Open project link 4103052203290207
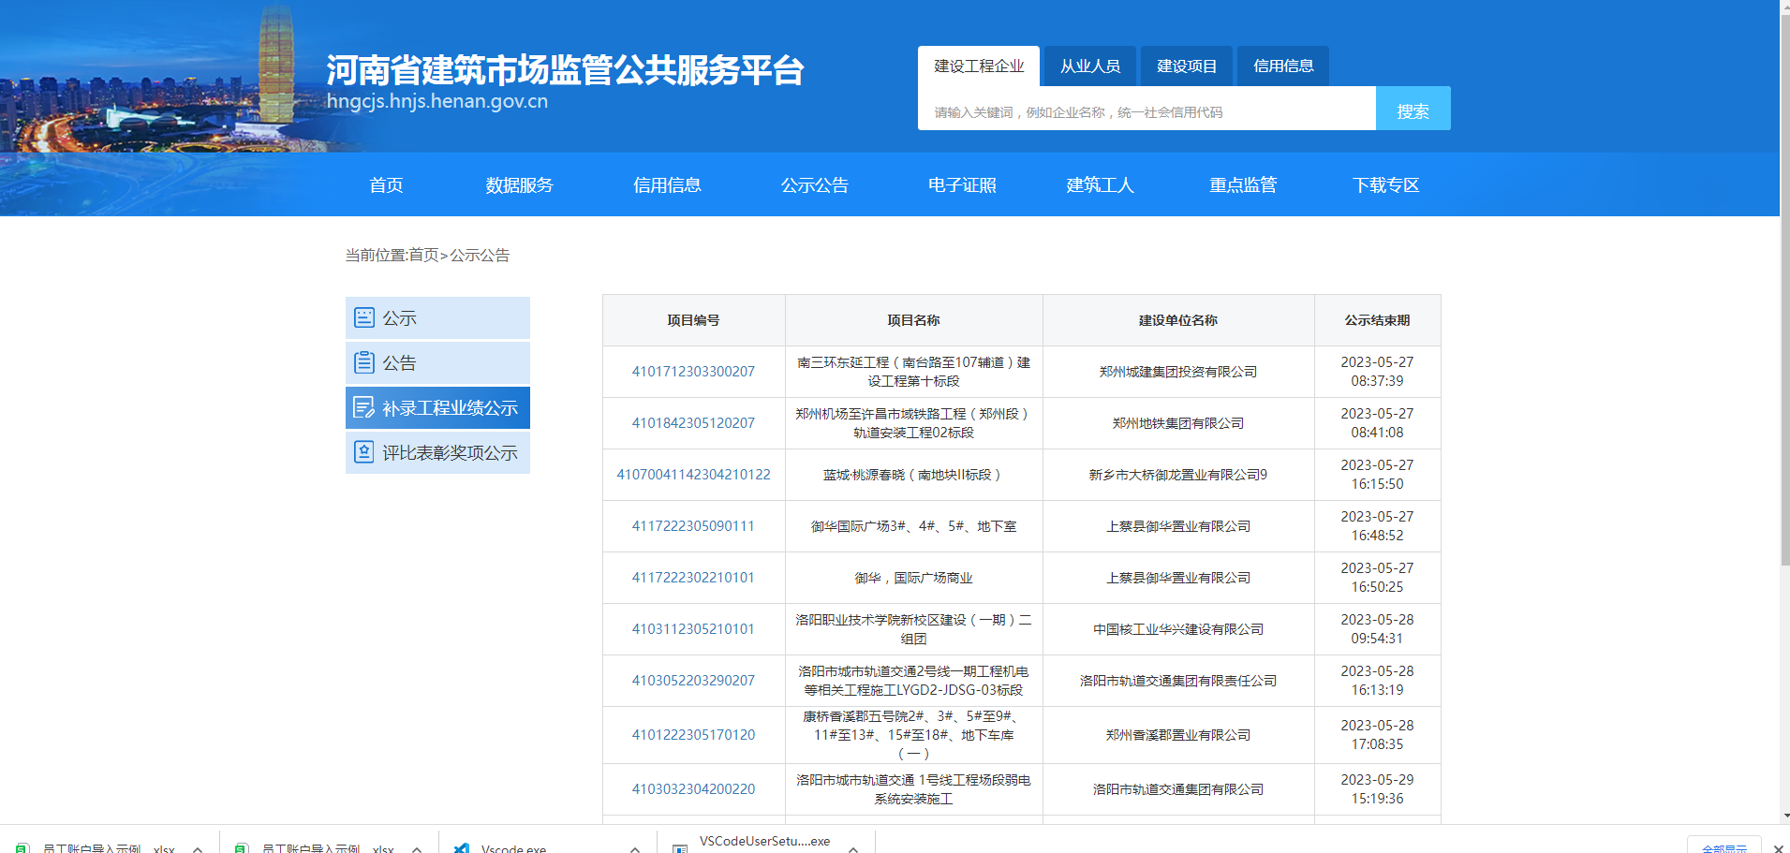The height and width of the screenshot is (853, 1790). [x=693, y=681]
